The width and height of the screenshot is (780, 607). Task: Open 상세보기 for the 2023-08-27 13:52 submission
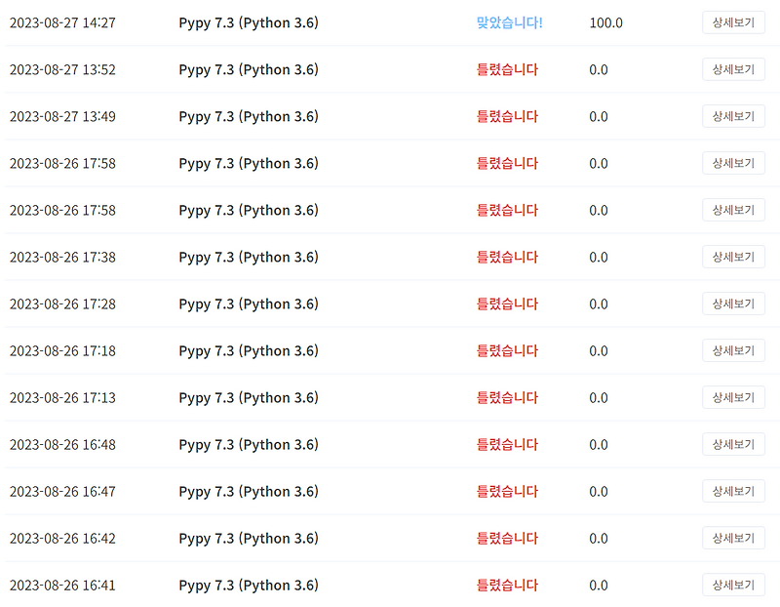(733, 69)
